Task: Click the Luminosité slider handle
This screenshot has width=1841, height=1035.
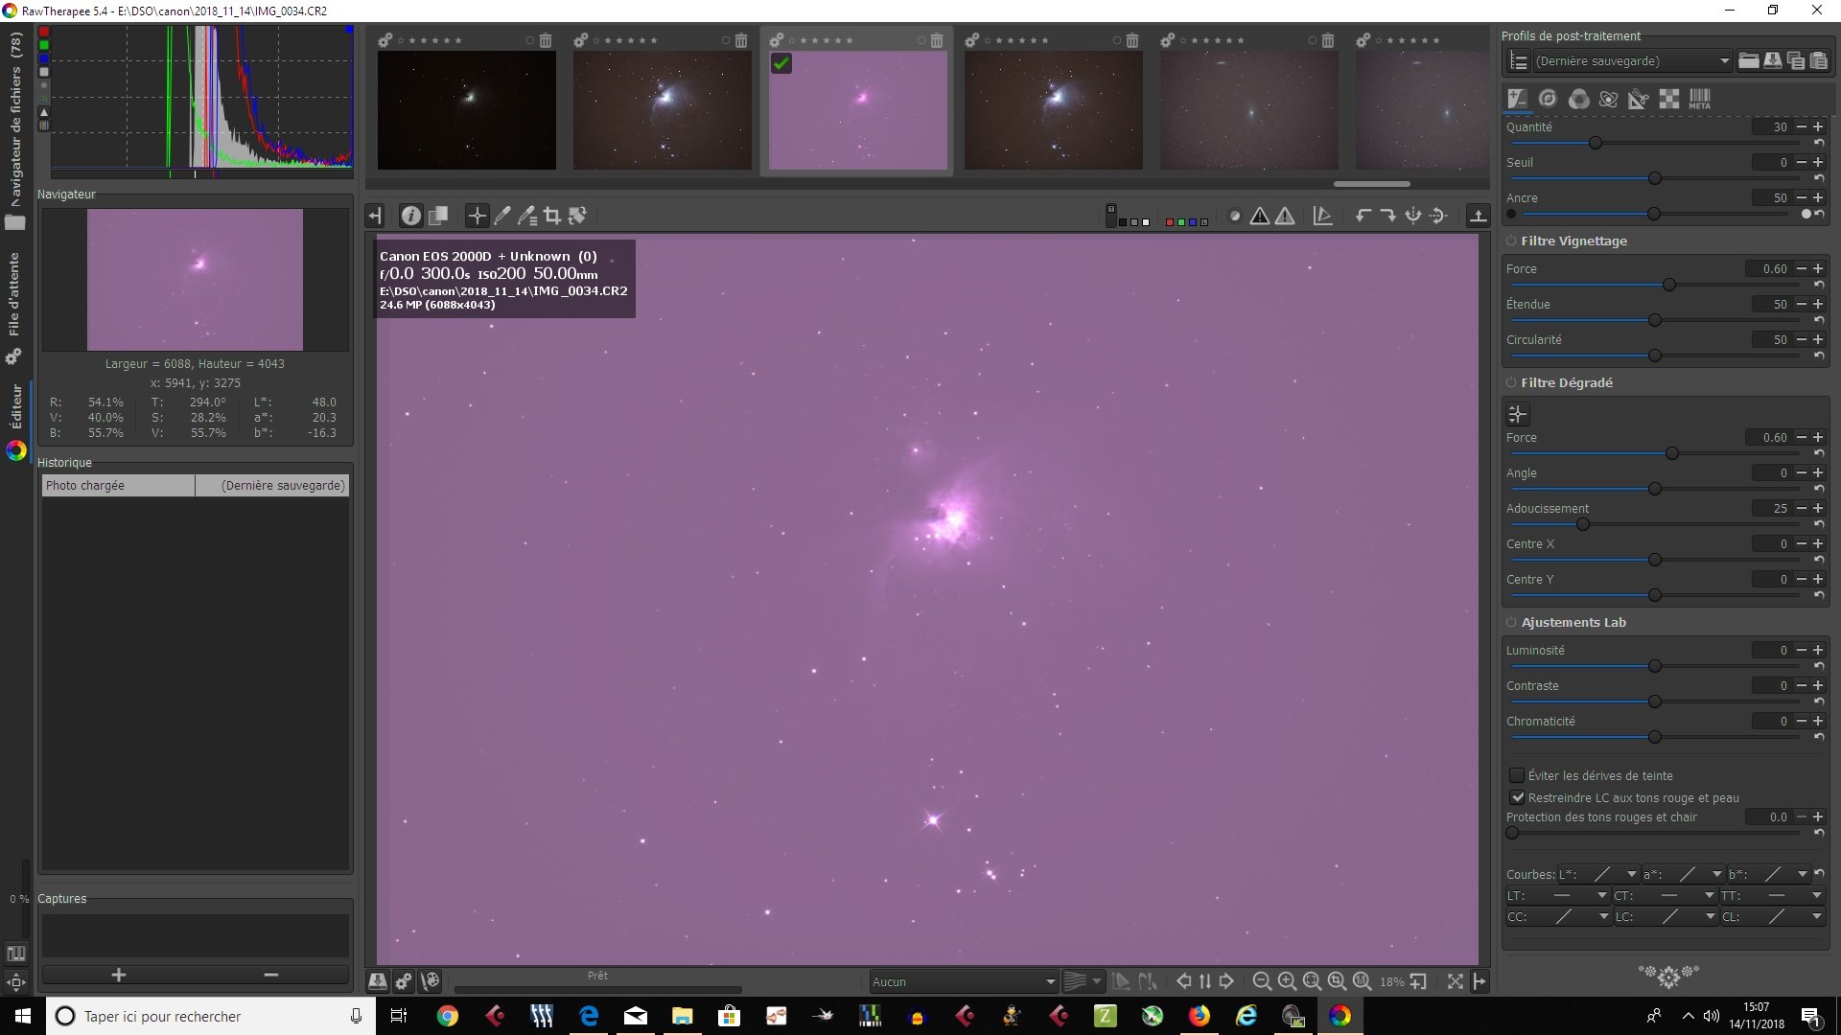Action: click(x=1654, y=666)
